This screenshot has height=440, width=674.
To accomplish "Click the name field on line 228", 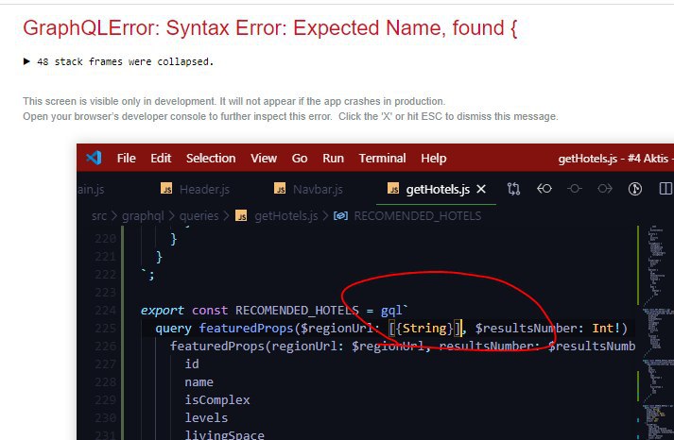I will [199, 382].
